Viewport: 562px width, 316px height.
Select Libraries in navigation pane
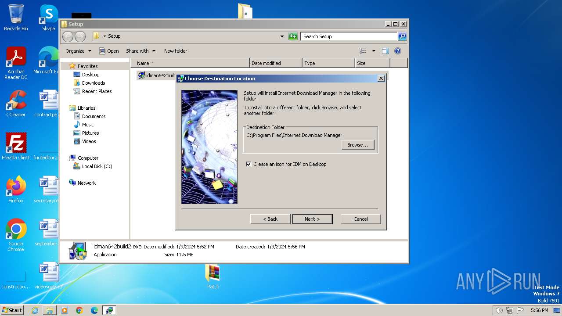pyautogui.click(x=86, y=108)
